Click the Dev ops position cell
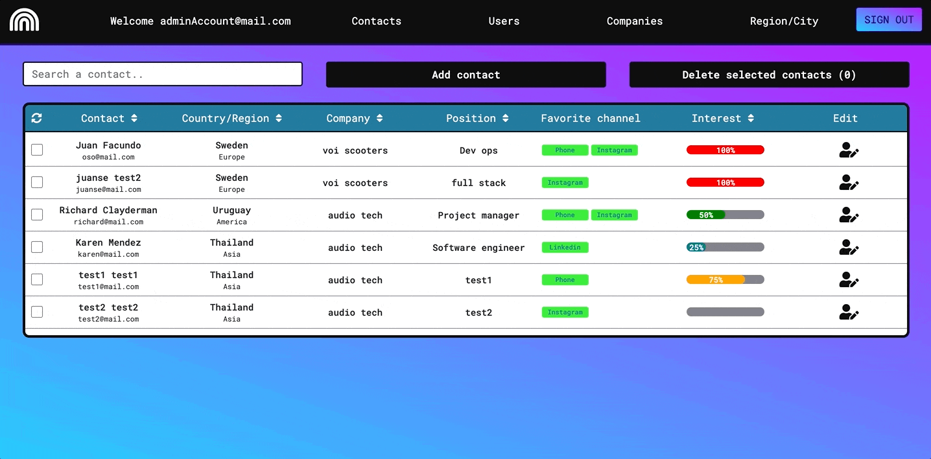The width and height of the screenshot is (931, 459). [x=478, y=150]
